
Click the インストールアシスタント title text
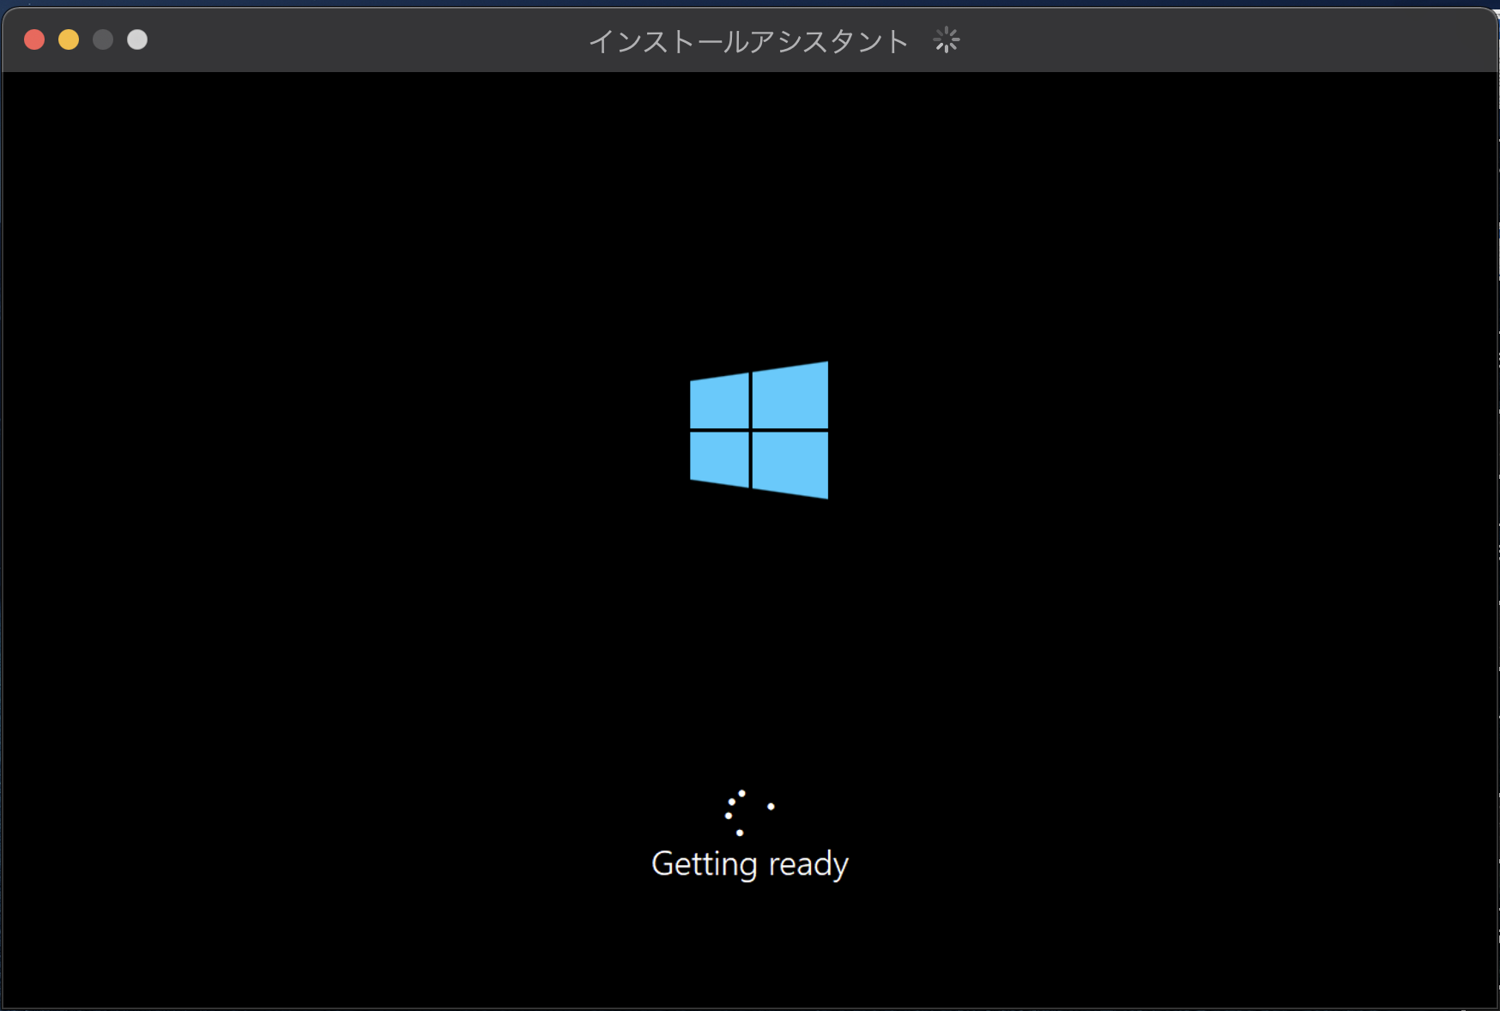coord(748,40)
